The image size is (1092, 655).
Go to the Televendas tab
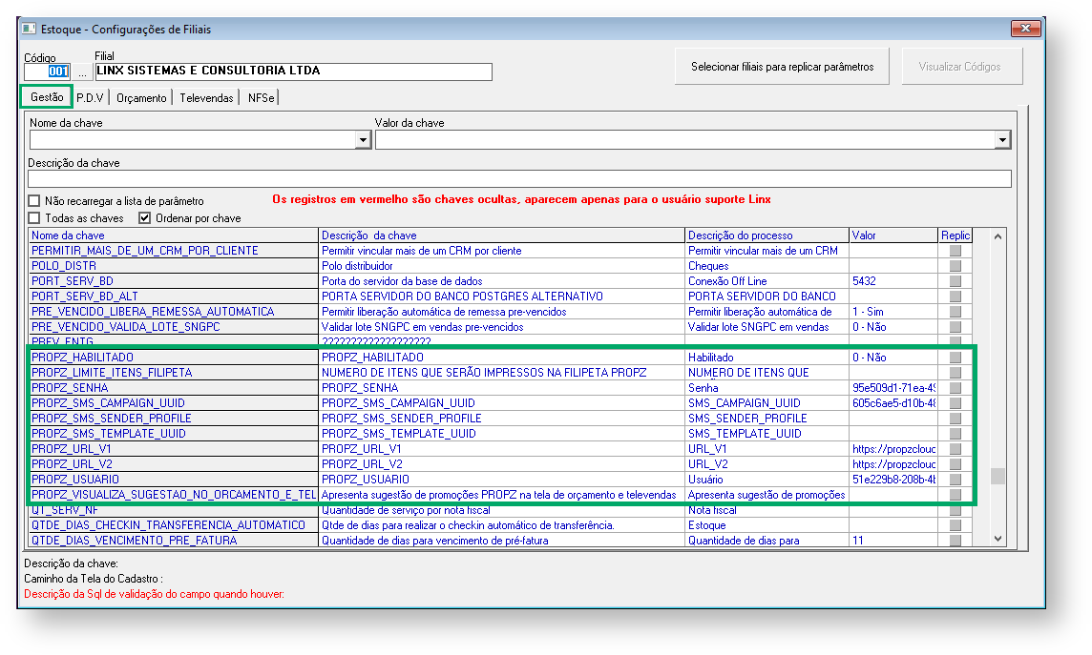point(206,97)
